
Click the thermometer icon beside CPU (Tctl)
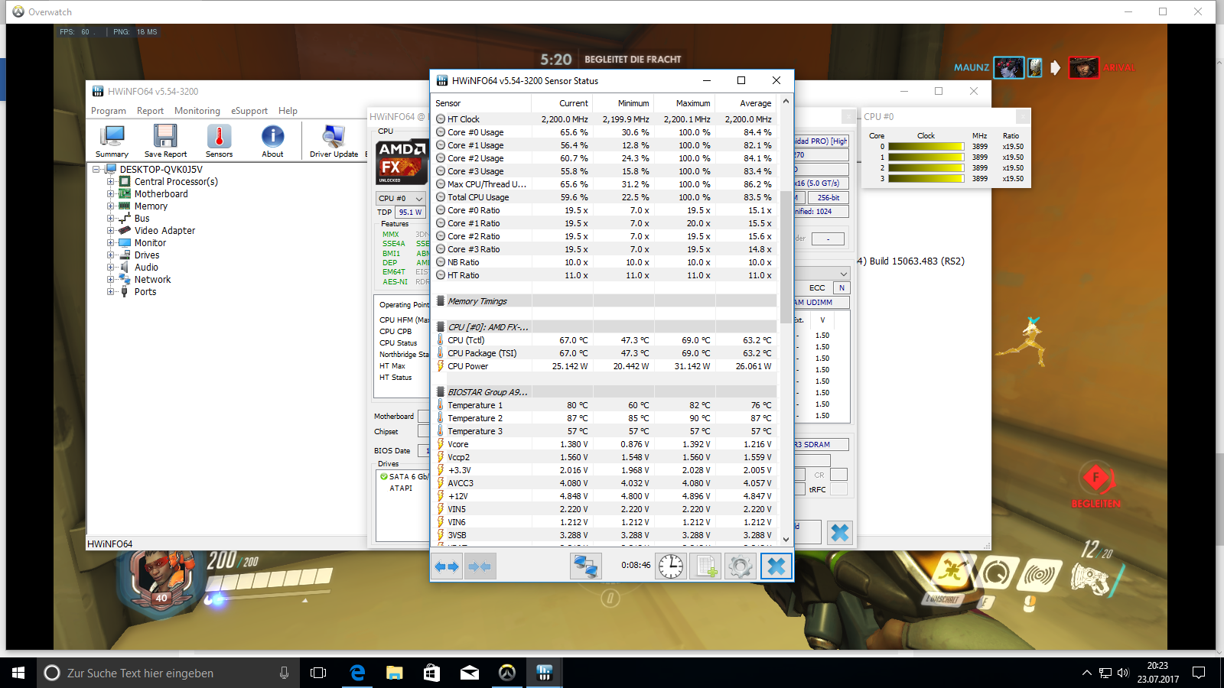point(441,340)
